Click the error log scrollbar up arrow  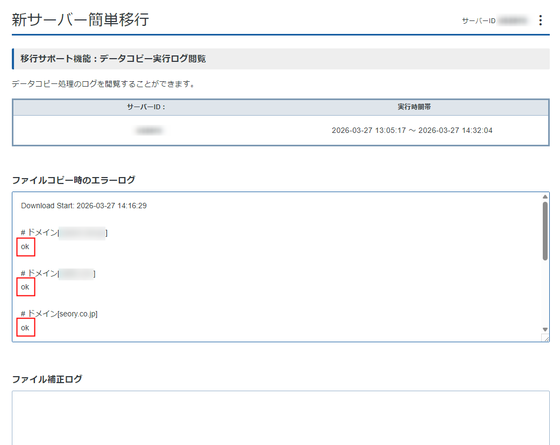point(545,197)
